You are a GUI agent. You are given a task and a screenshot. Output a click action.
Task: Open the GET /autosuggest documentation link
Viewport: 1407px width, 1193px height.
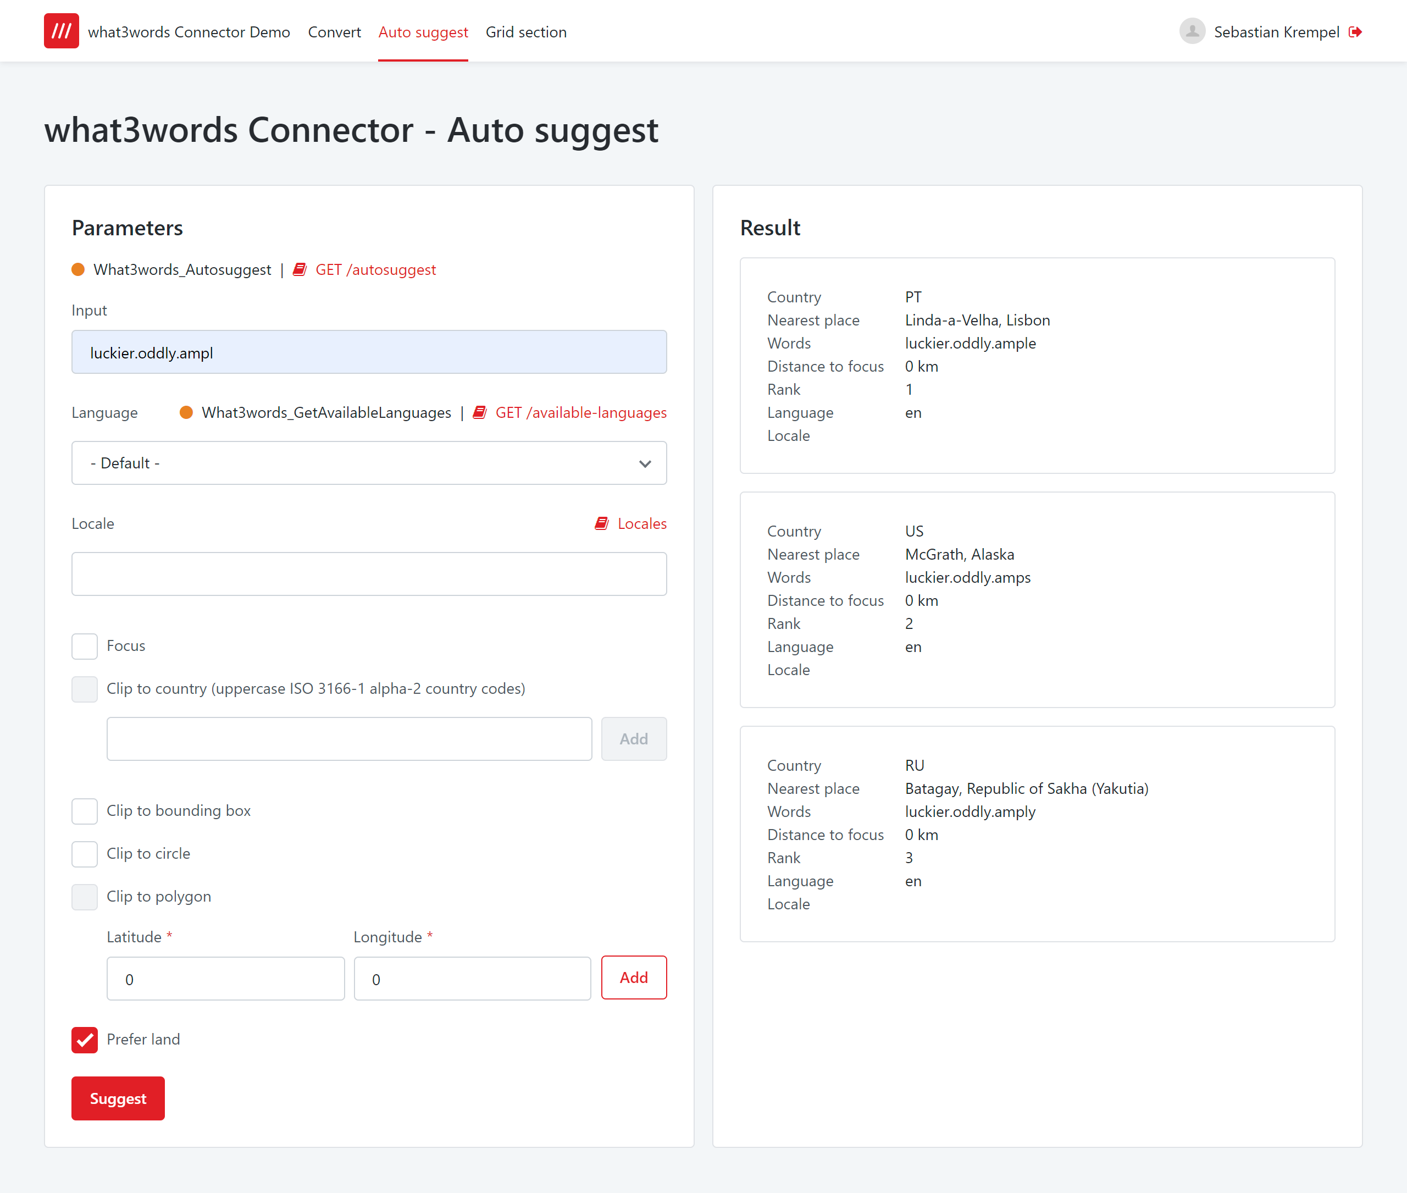point(375,270)
